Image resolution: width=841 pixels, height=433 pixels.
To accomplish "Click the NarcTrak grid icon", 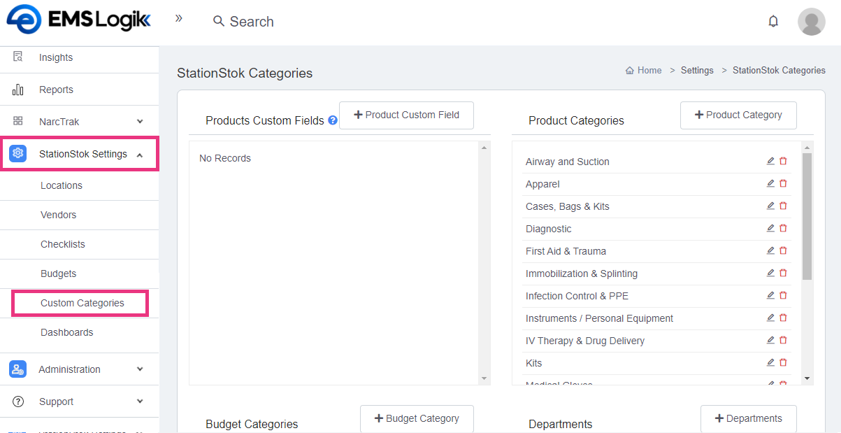I will (18, 121).
